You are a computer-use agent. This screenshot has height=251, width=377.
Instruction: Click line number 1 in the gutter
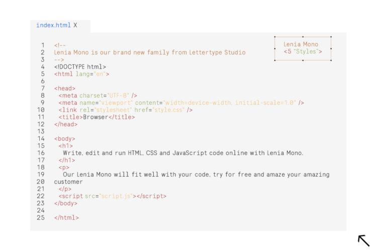pos(43,45)
